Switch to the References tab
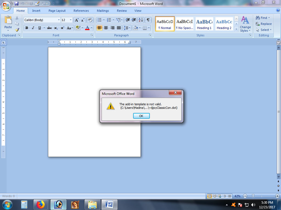Image resolution: width=281 pixels, height=210 pixels. (x=81, y=11)
